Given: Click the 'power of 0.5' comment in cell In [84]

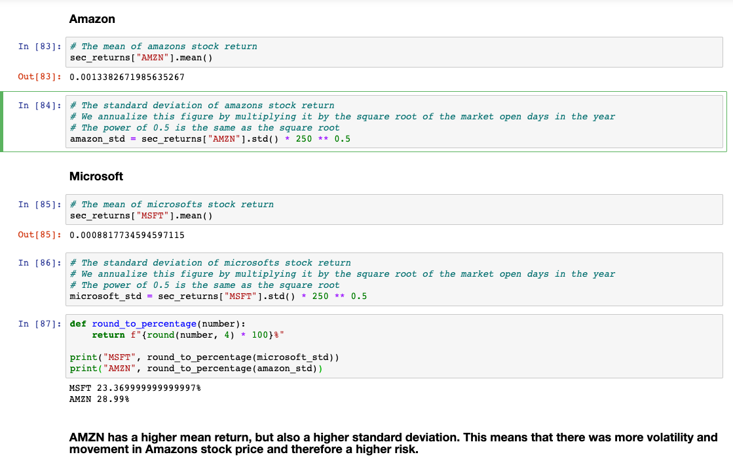Looking at the screenshot, I should [205, 128].
